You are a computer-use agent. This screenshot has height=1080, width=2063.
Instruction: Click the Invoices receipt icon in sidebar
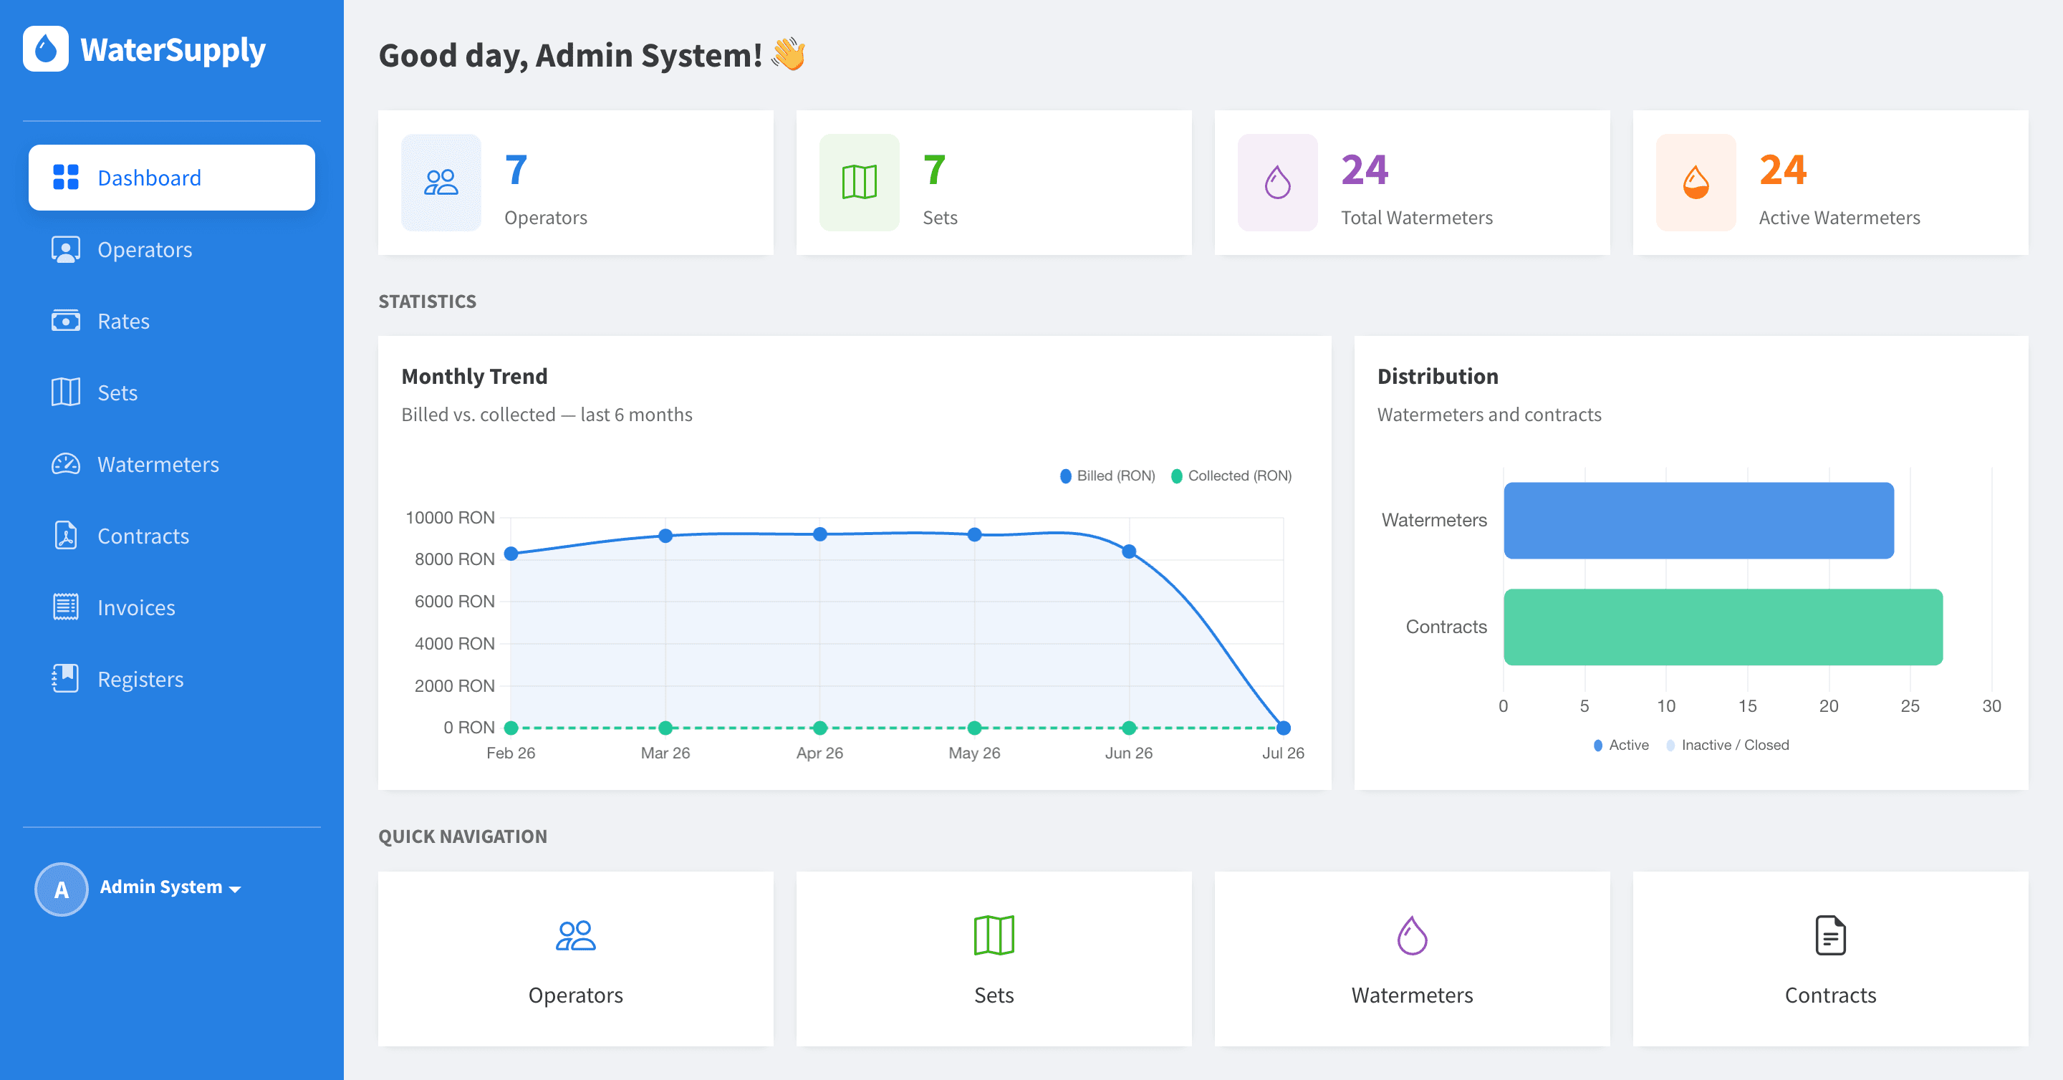(x=66, y=607)
